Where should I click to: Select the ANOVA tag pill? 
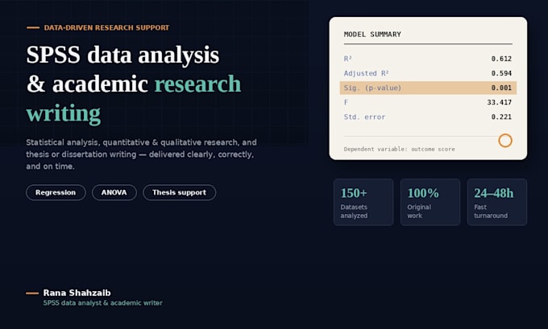[114, 192]
